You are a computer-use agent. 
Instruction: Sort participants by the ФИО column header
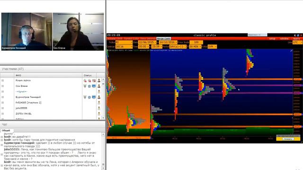pyautogui.click(x=48, y=76)
